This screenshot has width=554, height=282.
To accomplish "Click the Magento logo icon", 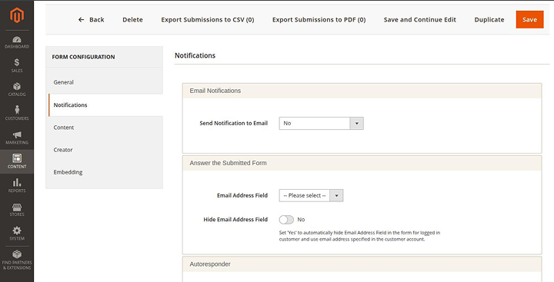I will [x=17, y=15].
